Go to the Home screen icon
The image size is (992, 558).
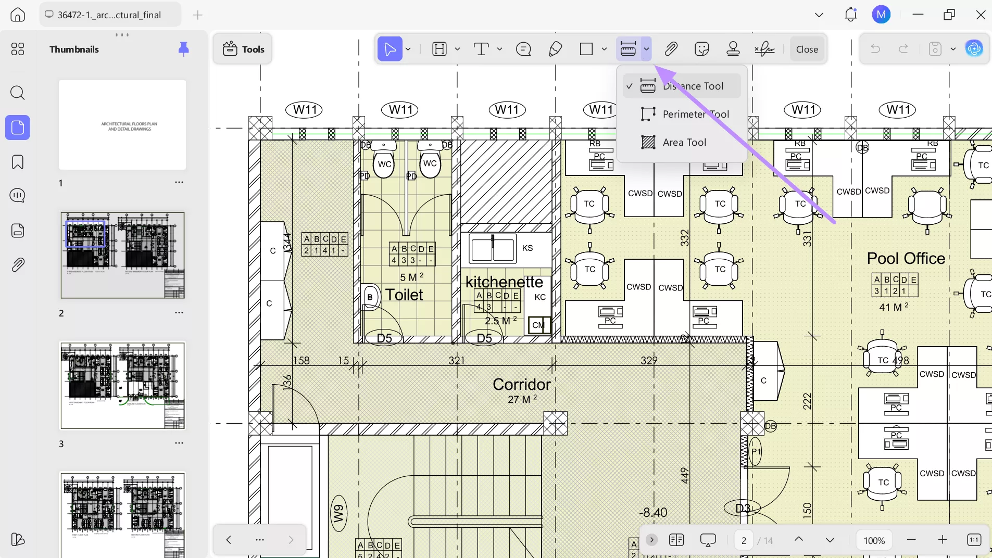(x=18, y=15)
